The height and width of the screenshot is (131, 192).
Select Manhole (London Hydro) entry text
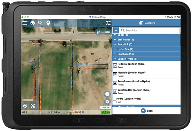coord(132,73)
